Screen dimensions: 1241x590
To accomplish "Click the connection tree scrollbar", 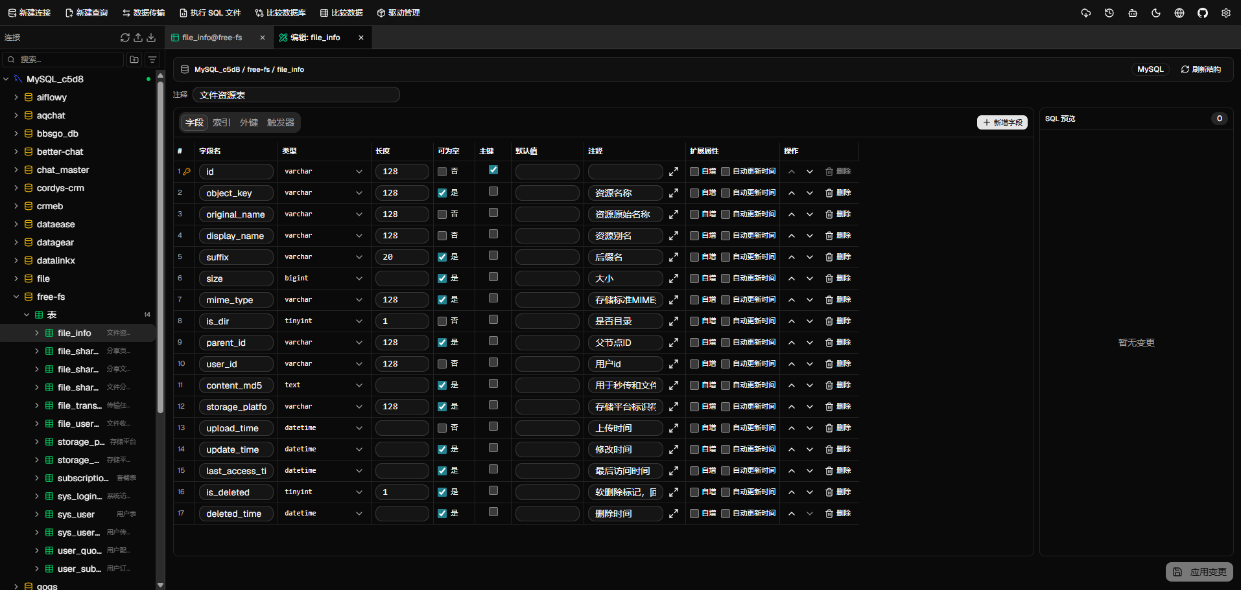I will [x=160, y=246].
